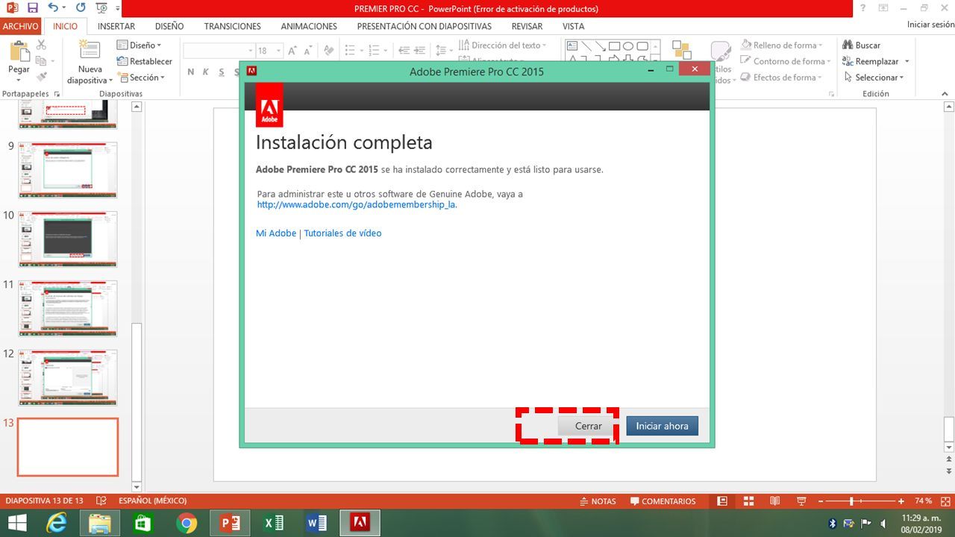Fit slide to current window icon
This screenshot has height=537, width=955.
pos(944,501)
